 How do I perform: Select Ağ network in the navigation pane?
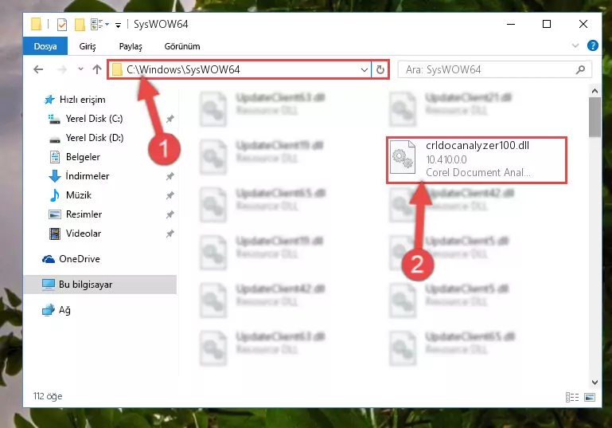pos(57,310)
